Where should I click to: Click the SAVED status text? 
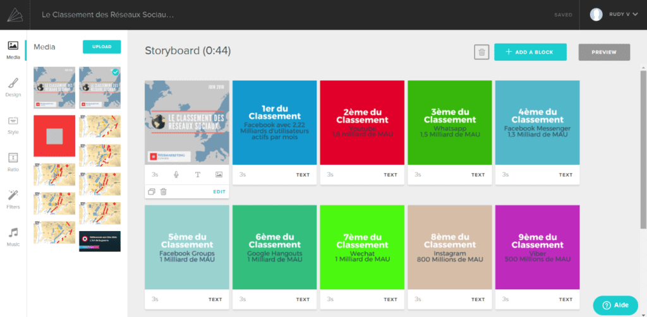(563, 15)
